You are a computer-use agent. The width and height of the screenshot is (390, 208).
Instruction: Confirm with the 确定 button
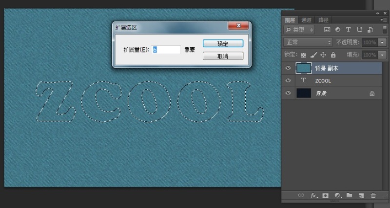(x=223, y=43)
